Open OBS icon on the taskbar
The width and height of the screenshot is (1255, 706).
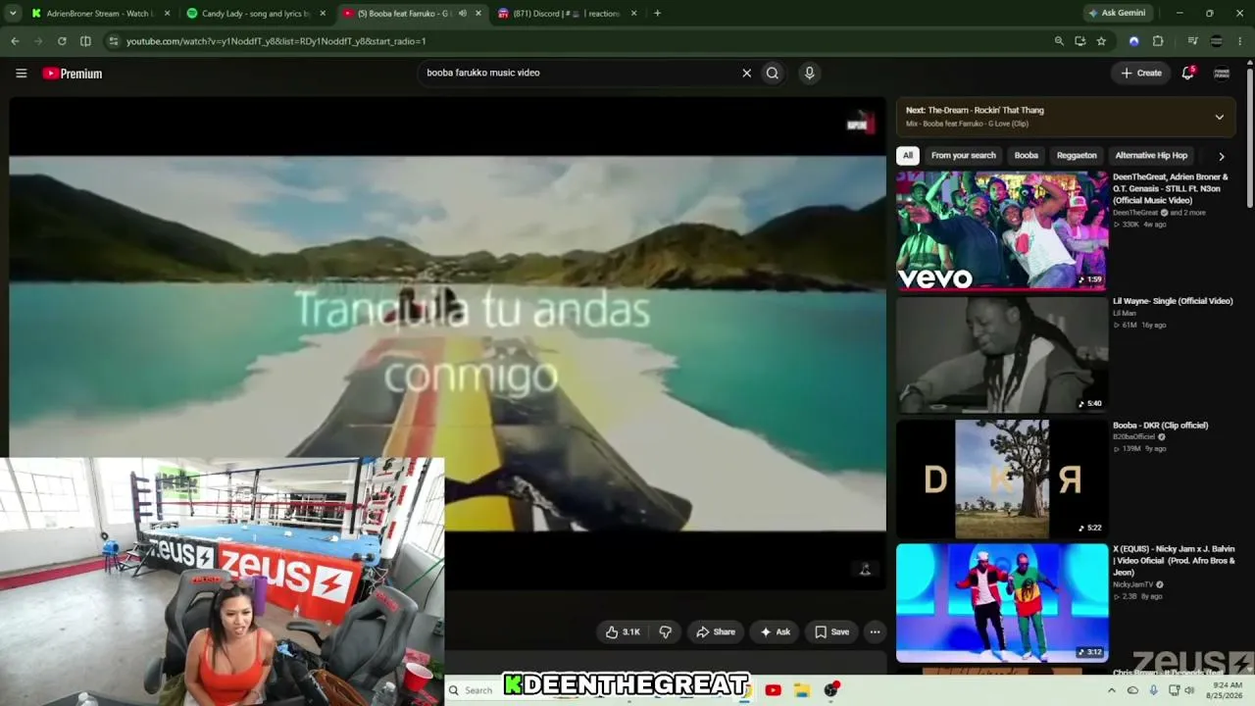click(831, 690)
